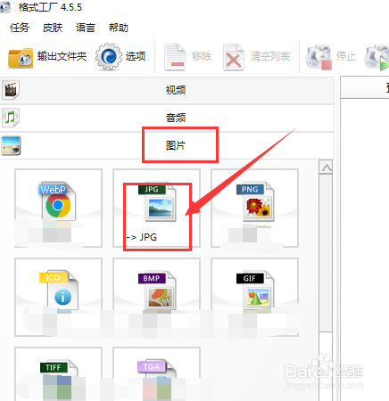The width and height of the screenshot is (389, 401).
Task: Click the 格式工厂 title bar app icon
Action: 5,7
